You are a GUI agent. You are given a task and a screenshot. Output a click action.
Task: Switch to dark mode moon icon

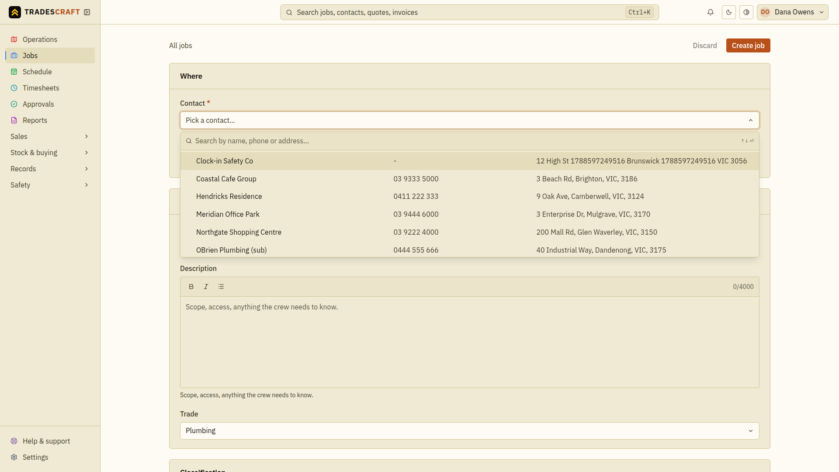[x=729, y=12]
